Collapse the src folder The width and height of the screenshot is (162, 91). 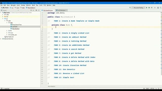(x=3, y=19)
